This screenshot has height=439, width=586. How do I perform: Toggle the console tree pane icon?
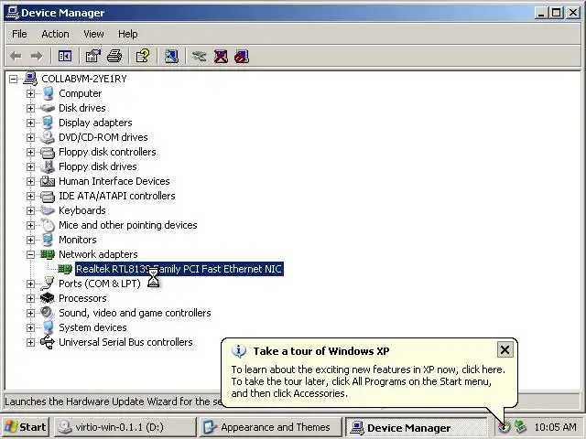tap(65, 57)
